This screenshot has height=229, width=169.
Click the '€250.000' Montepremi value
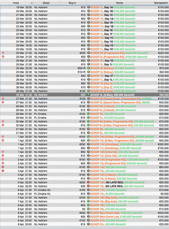[x=163, y=144]
